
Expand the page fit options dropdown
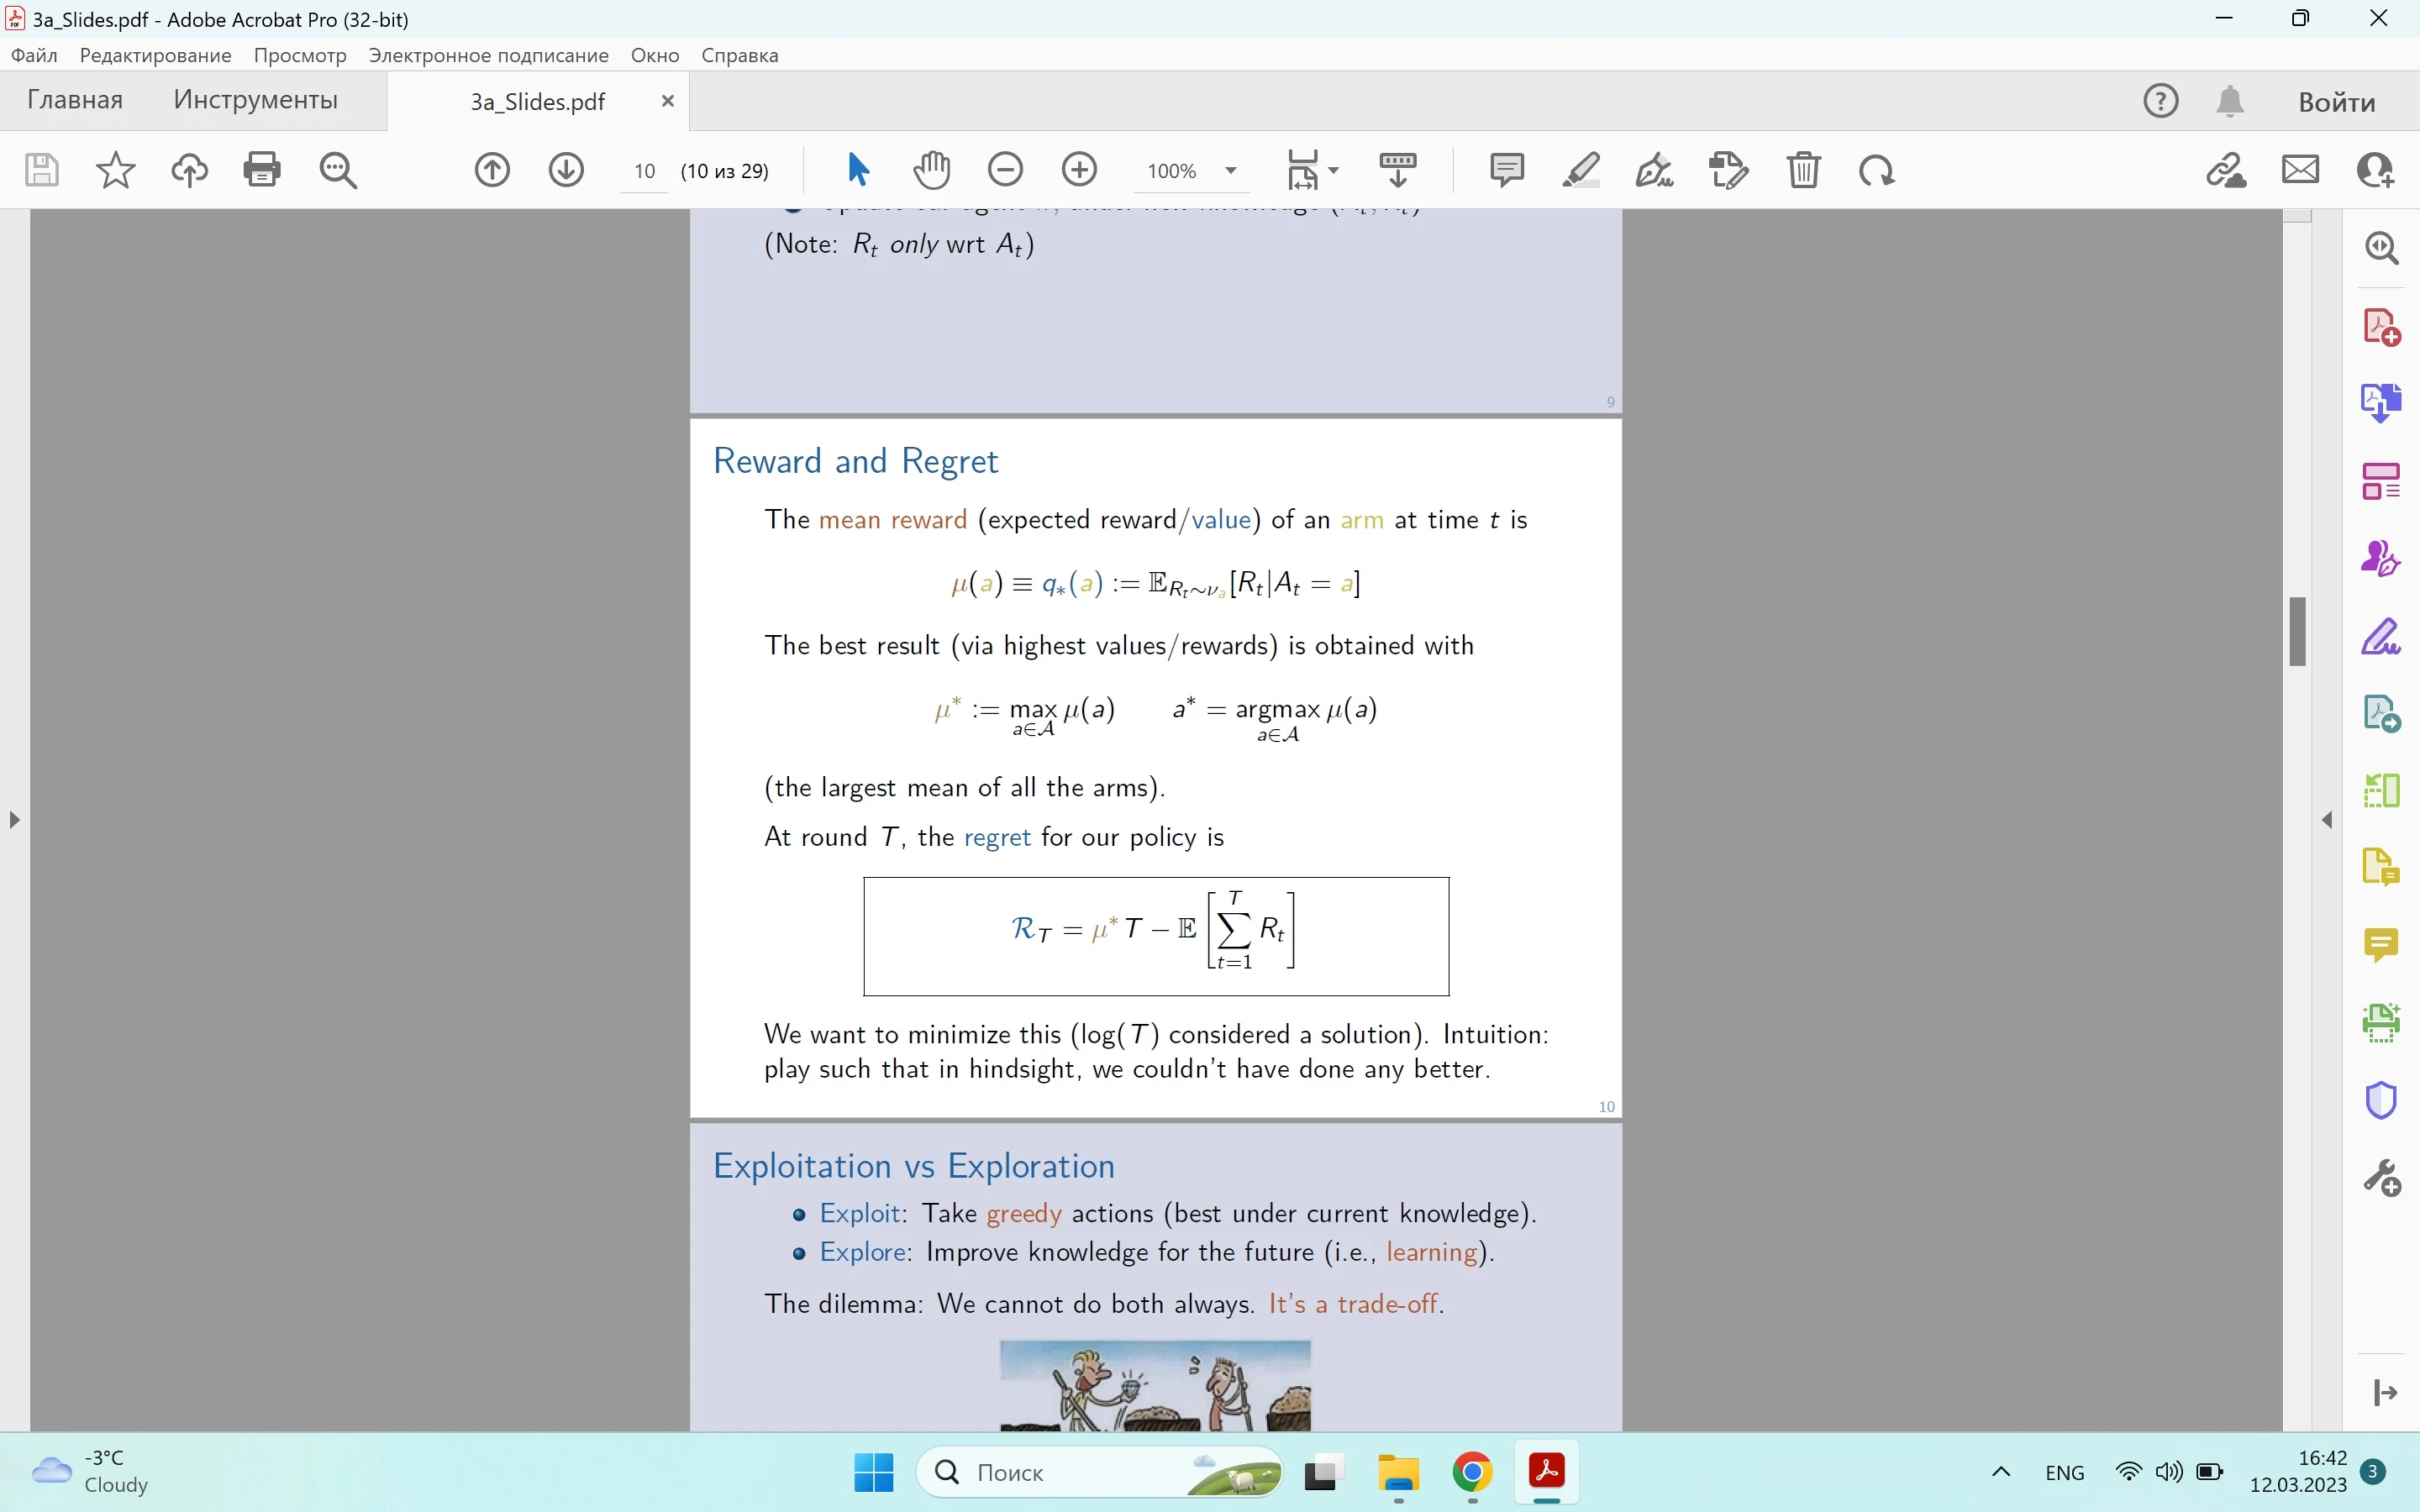(1334, 171)
